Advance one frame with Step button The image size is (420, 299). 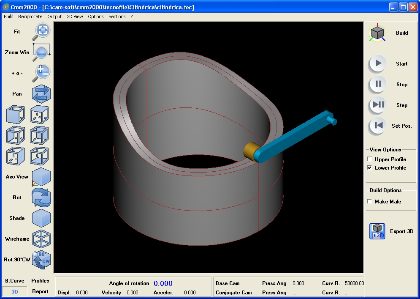point(377,105)
